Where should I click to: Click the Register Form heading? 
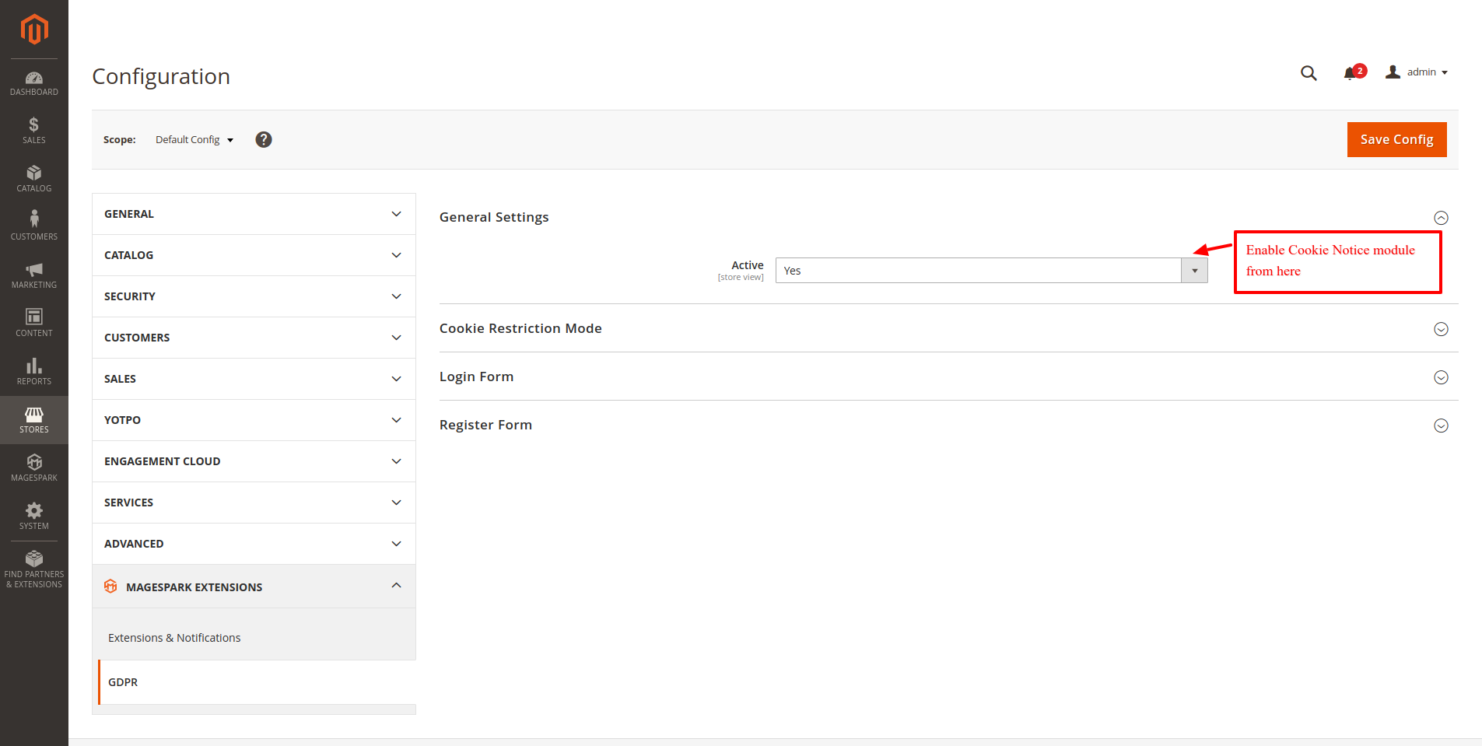(x=485, y=425)
